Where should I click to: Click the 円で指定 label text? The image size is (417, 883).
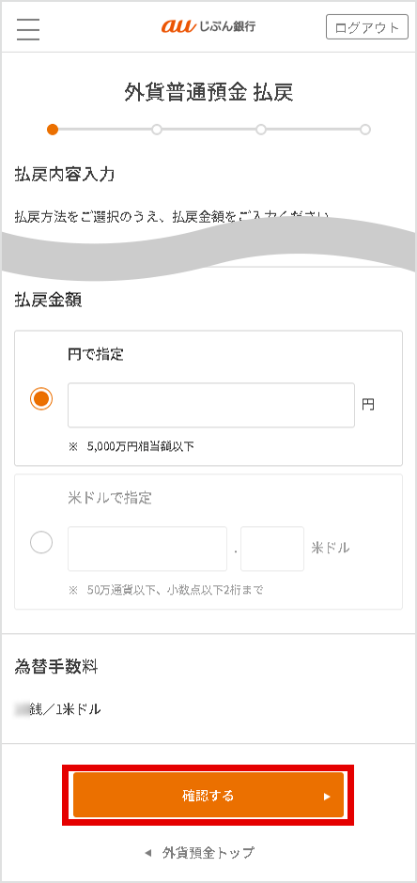96,355
